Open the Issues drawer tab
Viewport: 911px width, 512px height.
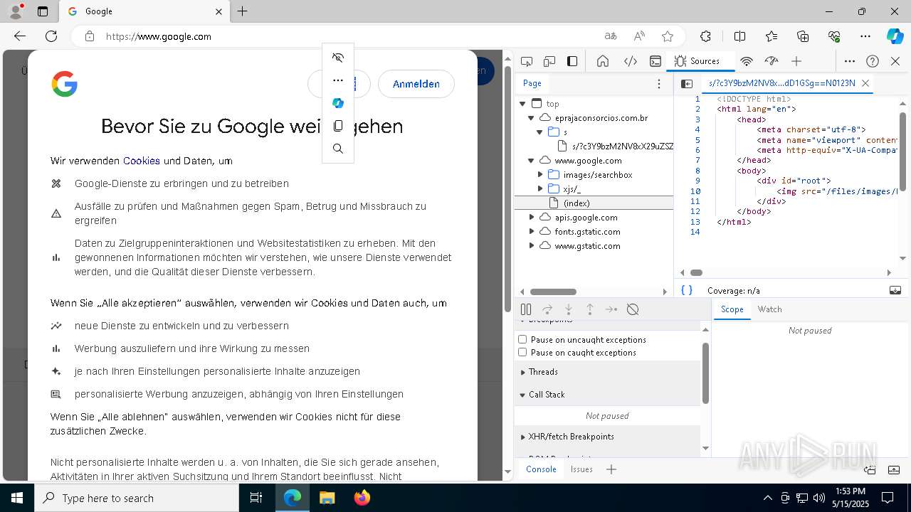pyautogui.click(x=581, y=469)
